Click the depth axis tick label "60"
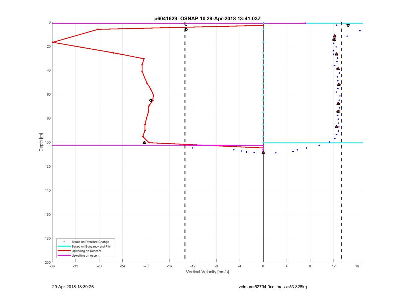The image size is (401, 295). pyautogui.click(x=48, y=94)
